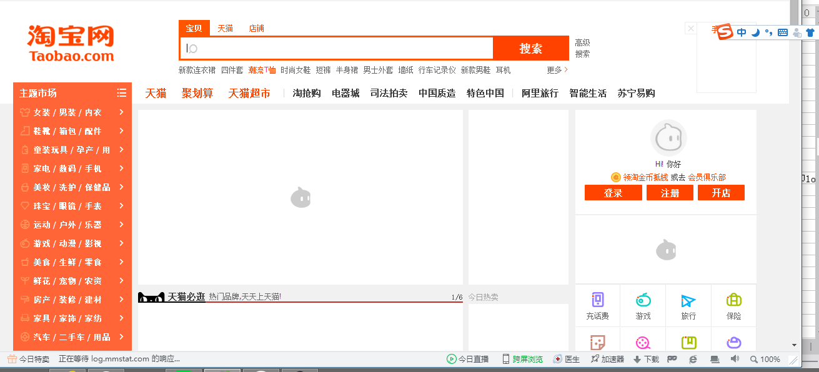Open the 汽车 / 二手车 / 用品 category
819x372 pixels.
(72, 337)
